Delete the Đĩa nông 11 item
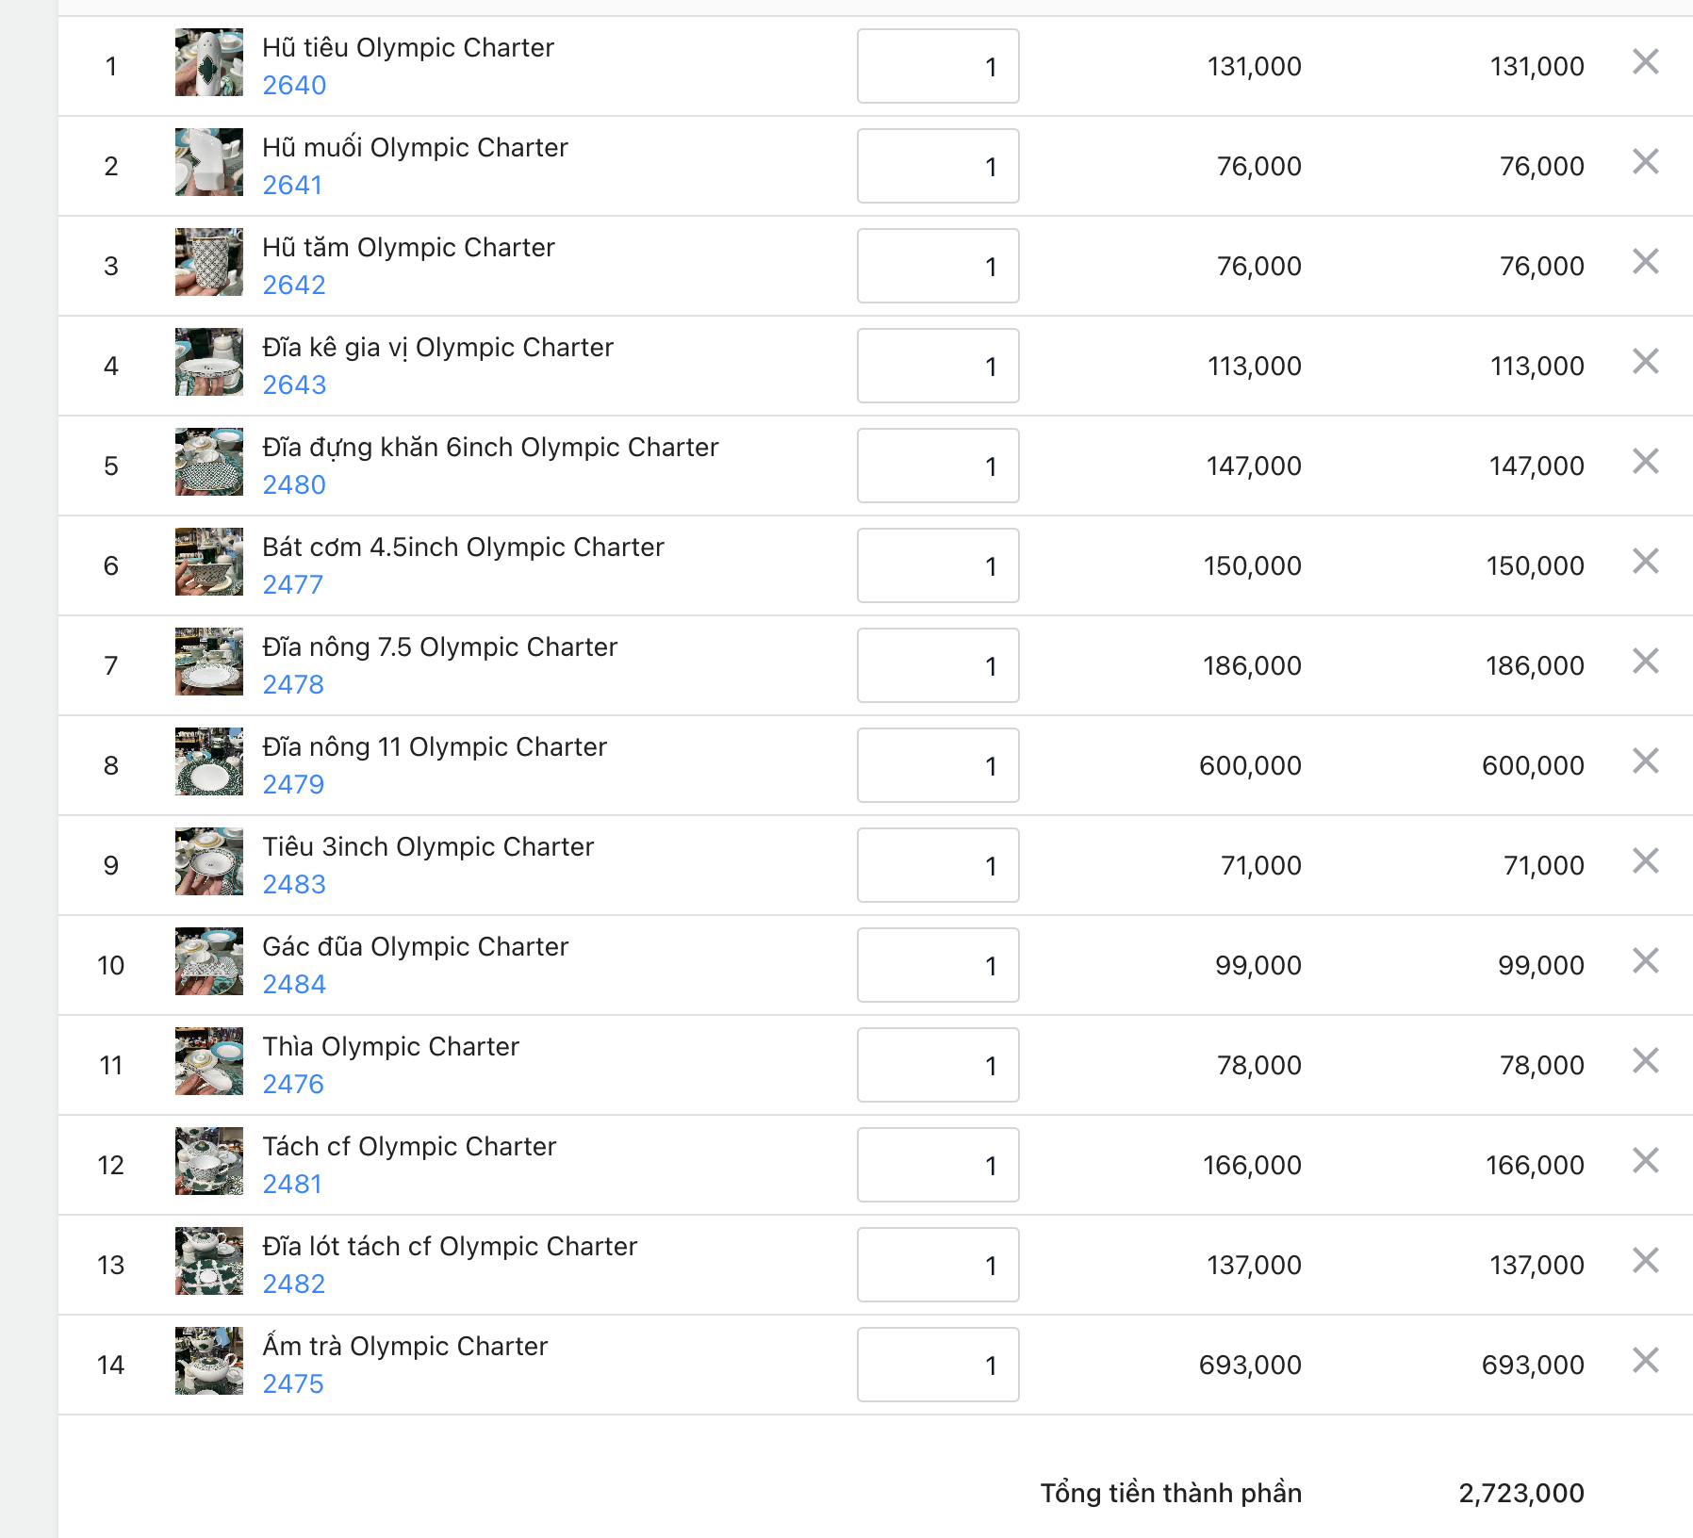 coord(1645,761)
